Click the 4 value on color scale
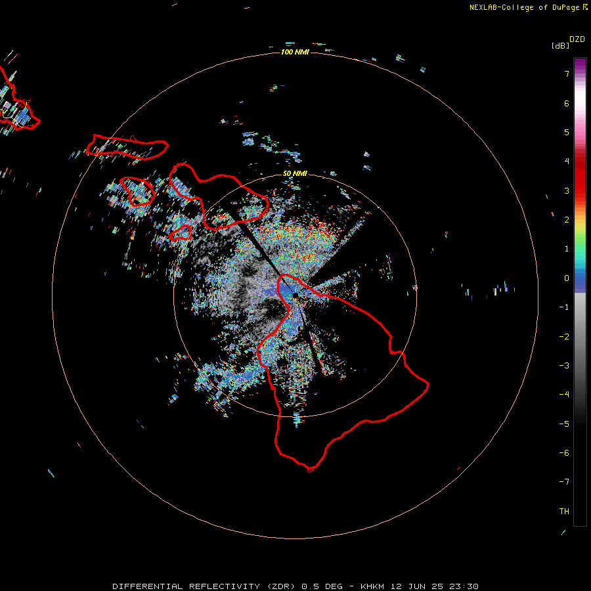This screenshot has height=591, width=591. [x=567, y=162]
